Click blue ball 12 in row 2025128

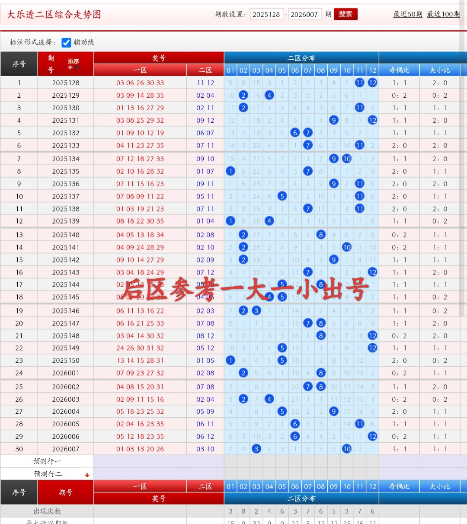[x=373, y=83]
